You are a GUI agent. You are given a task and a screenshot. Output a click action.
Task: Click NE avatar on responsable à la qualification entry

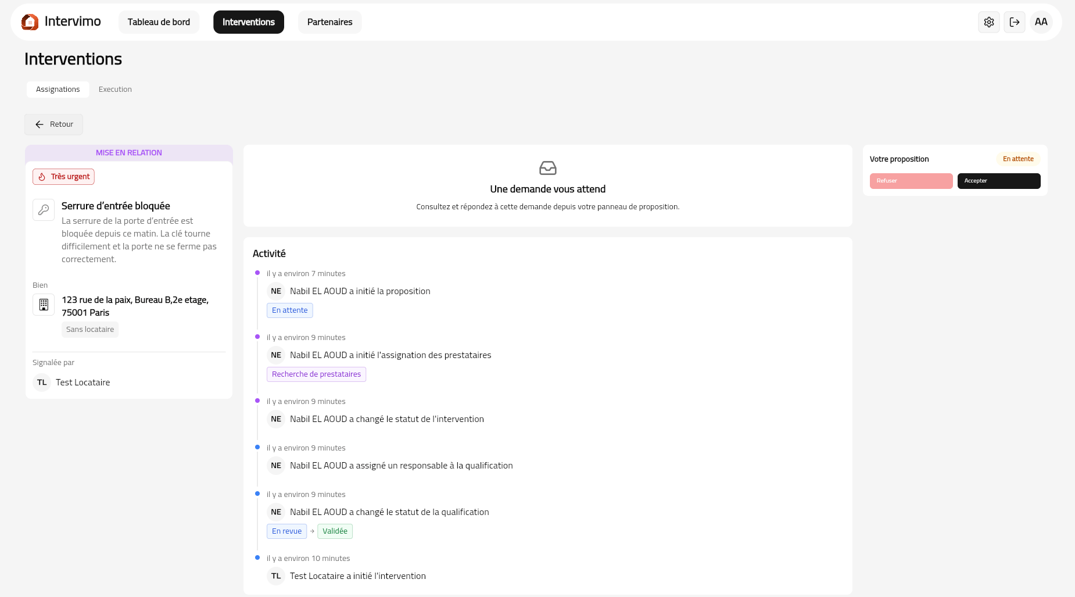coord(276,466)
